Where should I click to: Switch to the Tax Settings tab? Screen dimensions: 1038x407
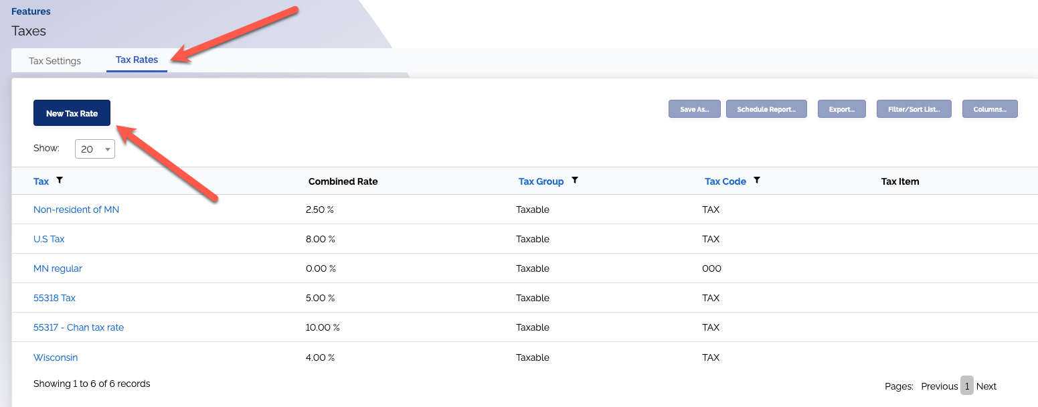click(55, 61)
